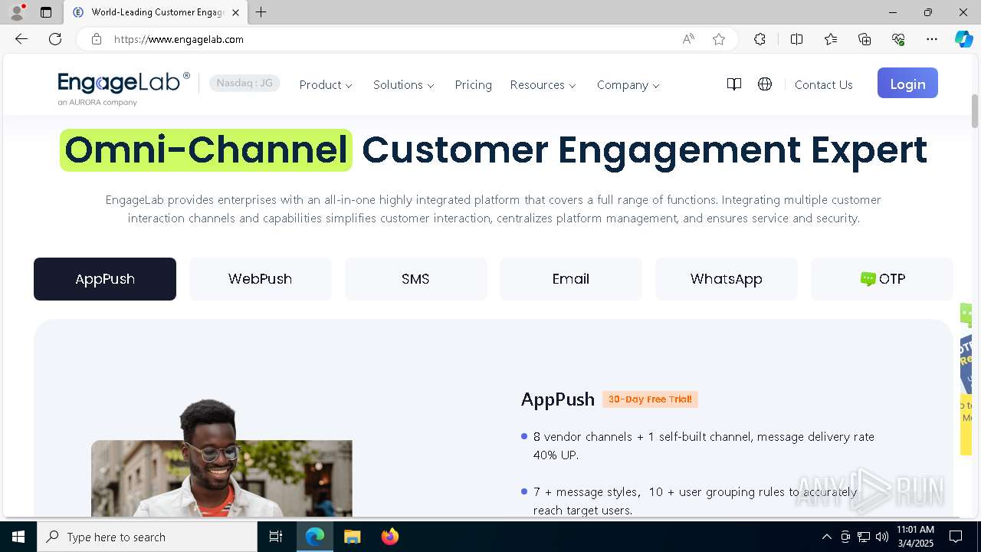Open the Contact Us link
The width and height of the screenshot is (981, 552).
824,84
